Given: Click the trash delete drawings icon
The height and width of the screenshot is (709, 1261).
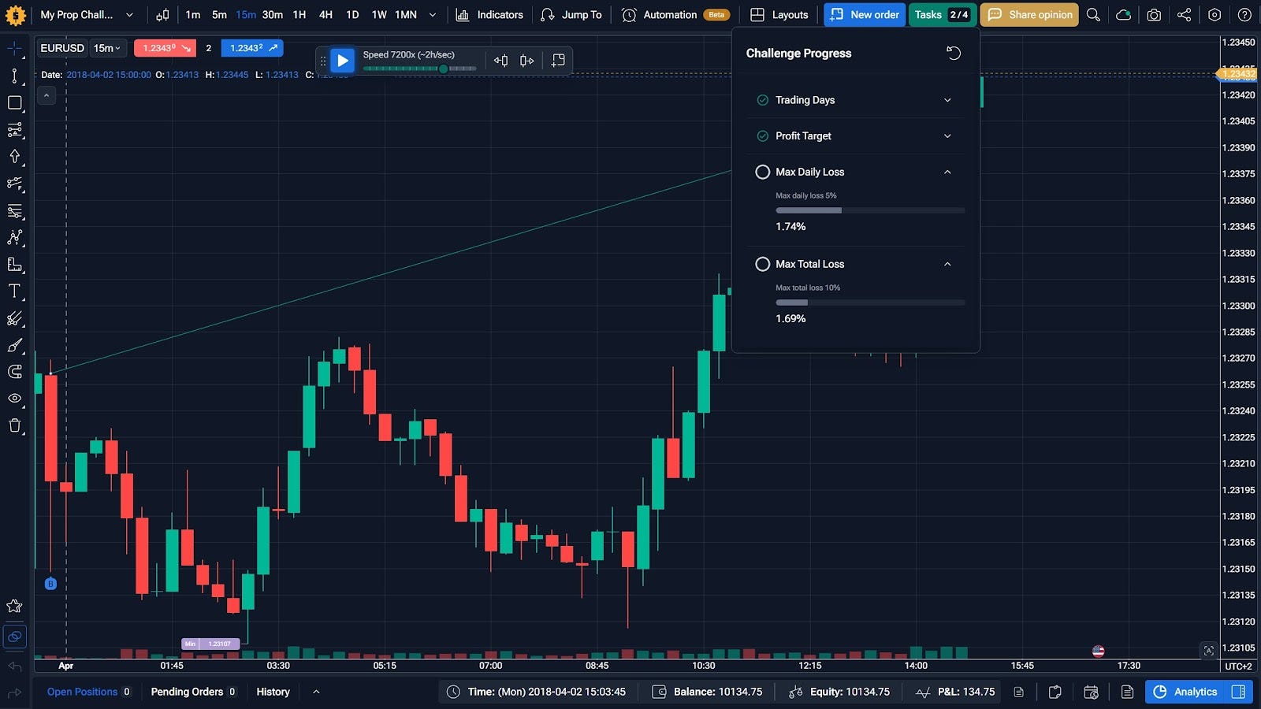Looking at the screenshot, I should click(14, 426).
